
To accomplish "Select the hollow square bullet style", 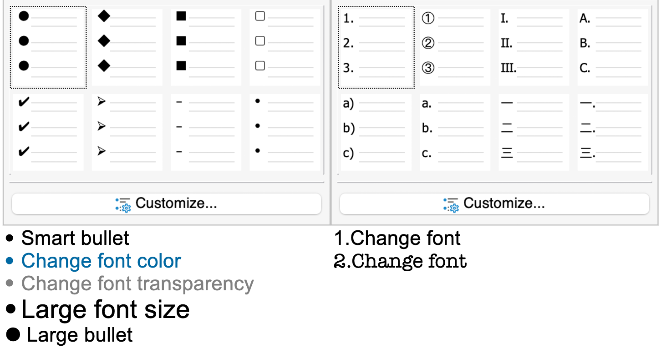I will coord(285,47).
